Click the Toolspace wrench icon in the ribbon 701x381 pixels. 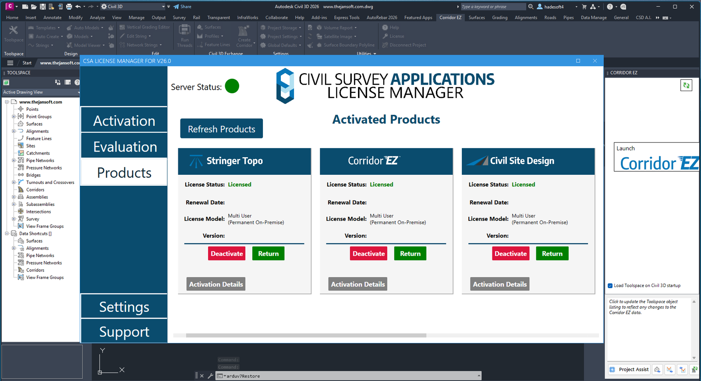14,30
